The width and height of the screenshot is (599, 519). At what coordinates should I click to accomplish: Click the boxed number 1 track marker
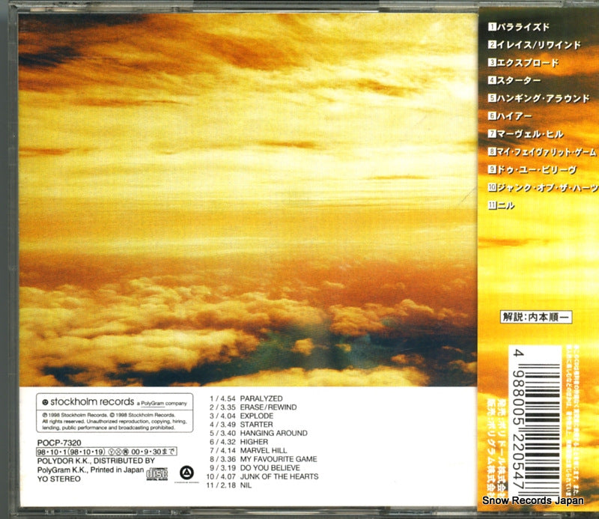tap(492, 26)
